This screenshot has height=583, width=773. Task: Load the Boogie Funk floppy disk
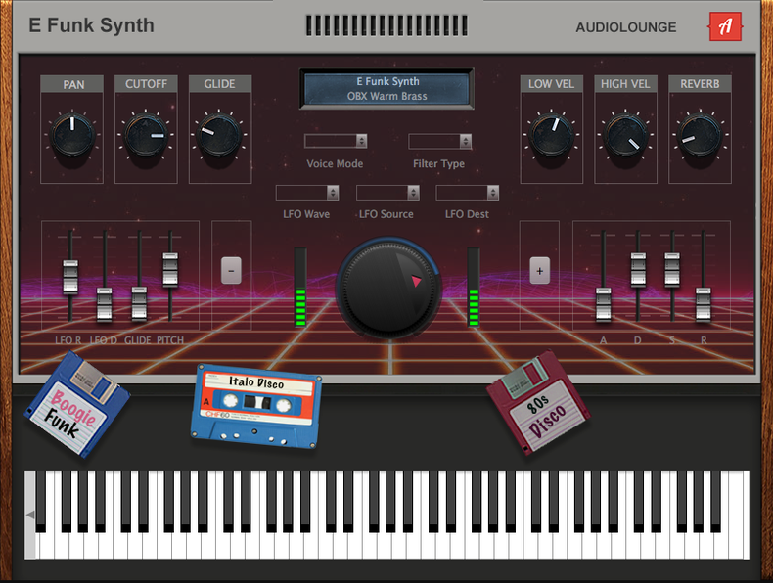pyautogui.click(x=76, y=404)
